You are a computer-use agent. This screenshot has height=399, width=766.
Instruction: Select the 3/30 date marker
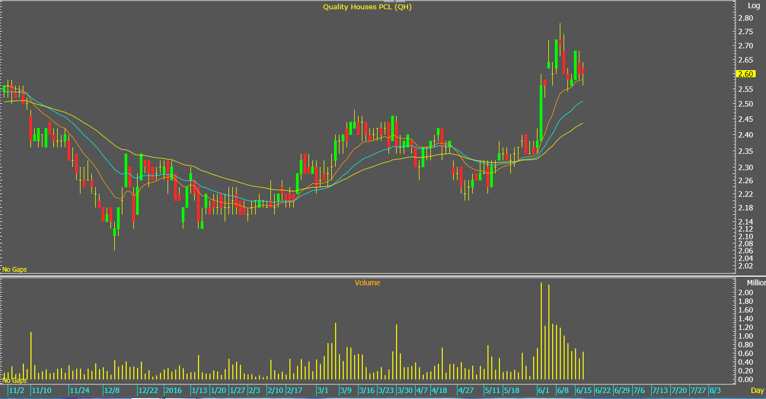[x=405, y=390]
